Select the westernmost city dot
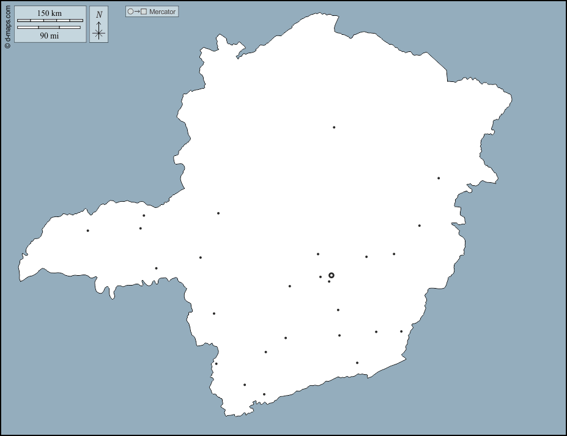Viewport: 567px width, 436px height. tap(88, 231)
